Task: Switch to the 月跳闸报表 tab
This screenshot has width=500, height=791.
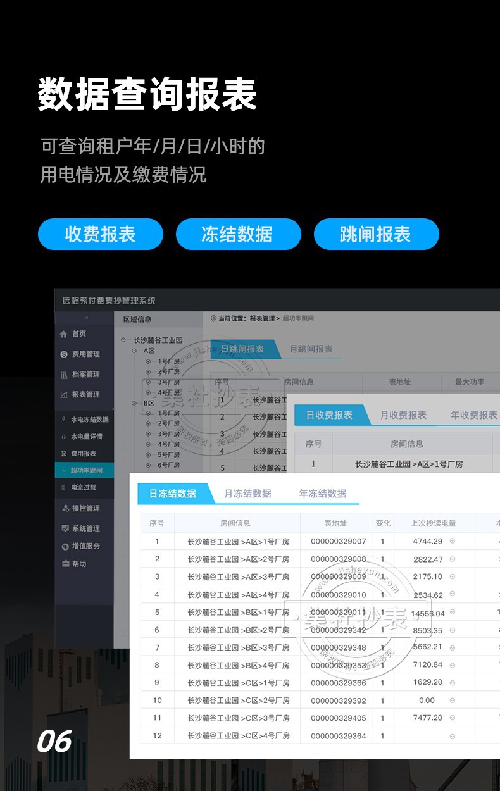Action: point(311,349)
